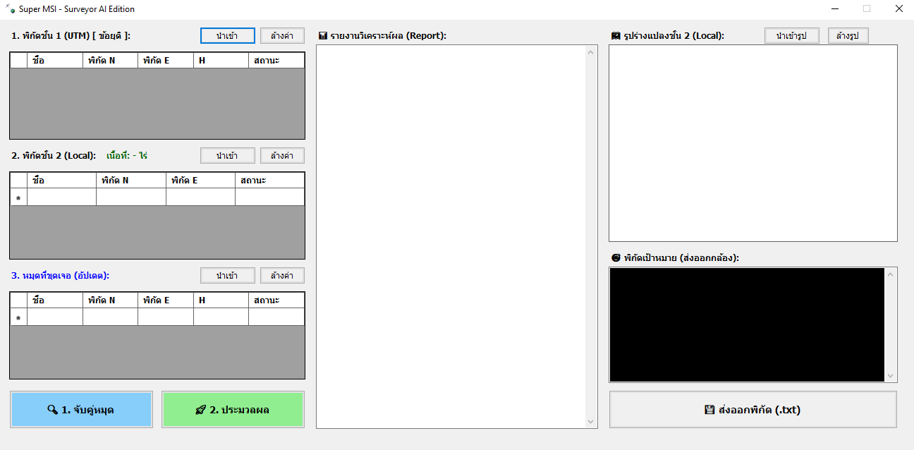Click the พิกัด E column header in table 3
This screenshot has width=914, height=450.
click(x=166, y=300)
